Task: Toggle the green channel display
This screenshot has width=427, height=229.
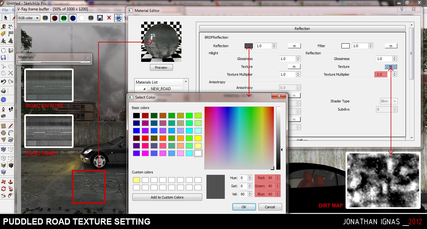Action: 63,18
